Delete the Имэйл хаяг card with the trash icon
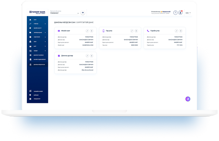The height and width of the screenshot is (141, 219). pos(91,31)
